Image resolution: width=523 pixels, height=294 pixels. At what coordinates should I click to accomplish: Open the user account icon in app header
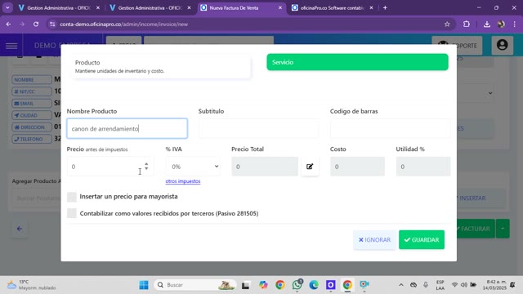tap(502, 45)
